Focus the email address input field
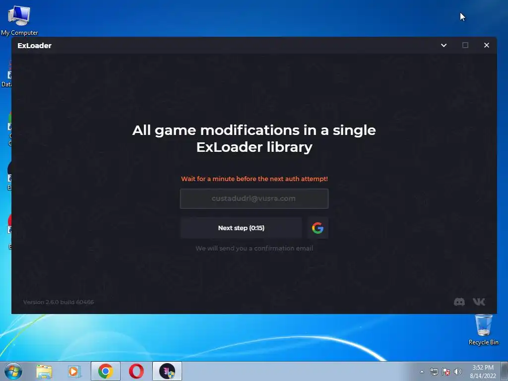This screenshot has width=508, height=381. pyautogui.click(x=254, y=198)
